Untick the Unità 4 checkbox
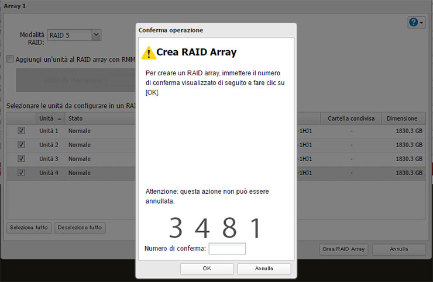The image size is (433, 282). click(x=22, y=173)
